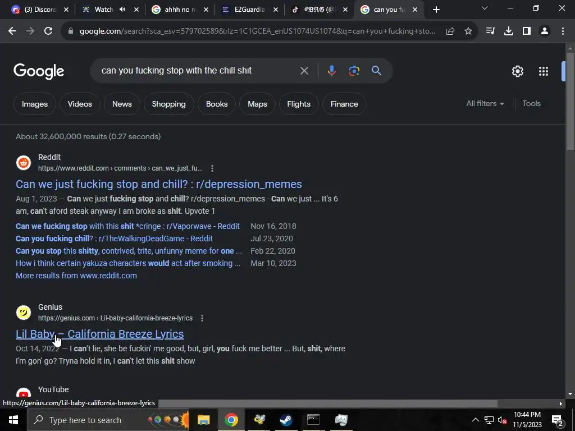Open the r/Vaporwave Reddit sublink
575x431 pixels.
coord(127,226)
